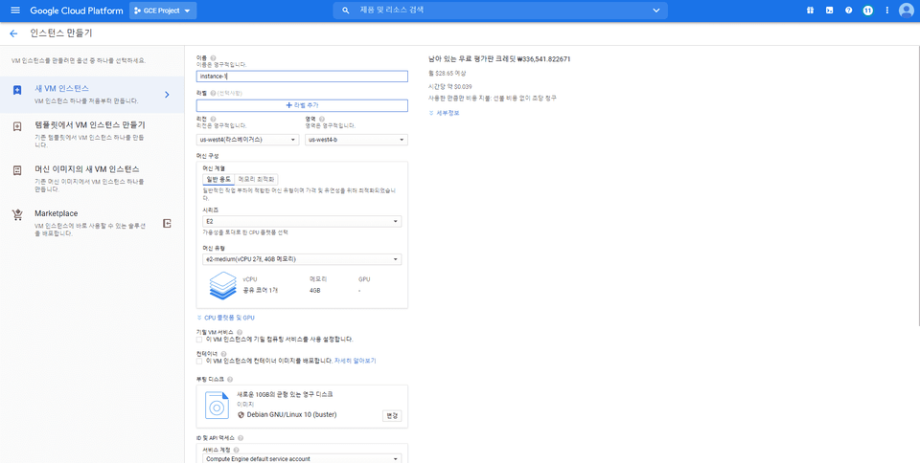Click help icon next to ID 및 API 액세스
Image resolution: width=920 pixels, height=463 pixels.
tap(241, 438)
